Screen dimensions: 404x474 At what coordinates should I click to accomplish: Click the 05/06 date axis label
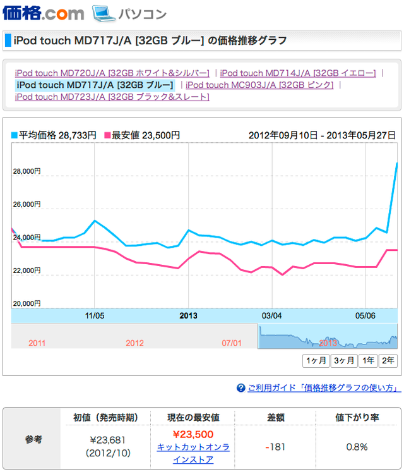tap(365, 315)
